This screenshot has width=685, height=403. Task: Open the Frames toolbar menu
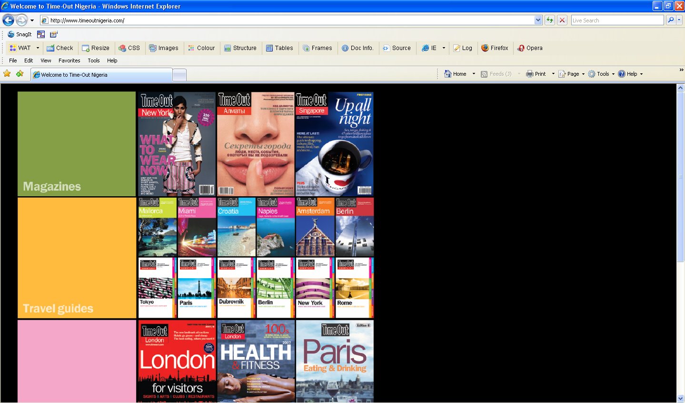click(x=318, y=48)
